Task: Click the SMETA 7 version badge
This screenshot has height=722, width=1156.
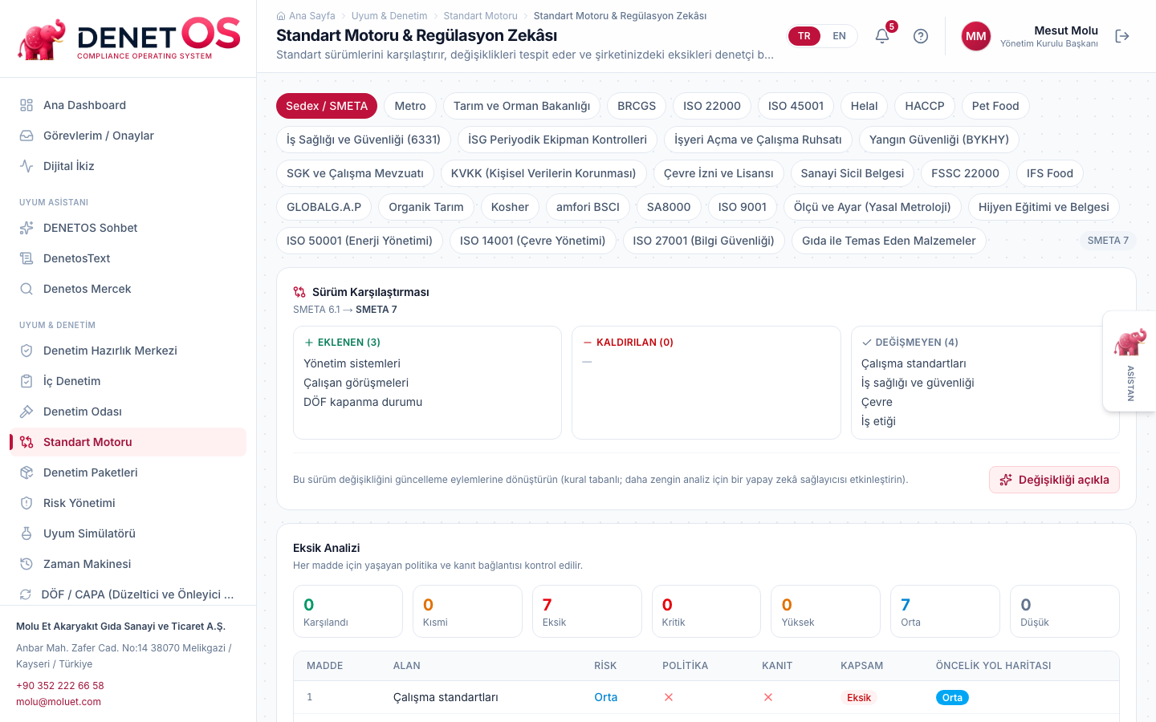Action: point(1108,241)
